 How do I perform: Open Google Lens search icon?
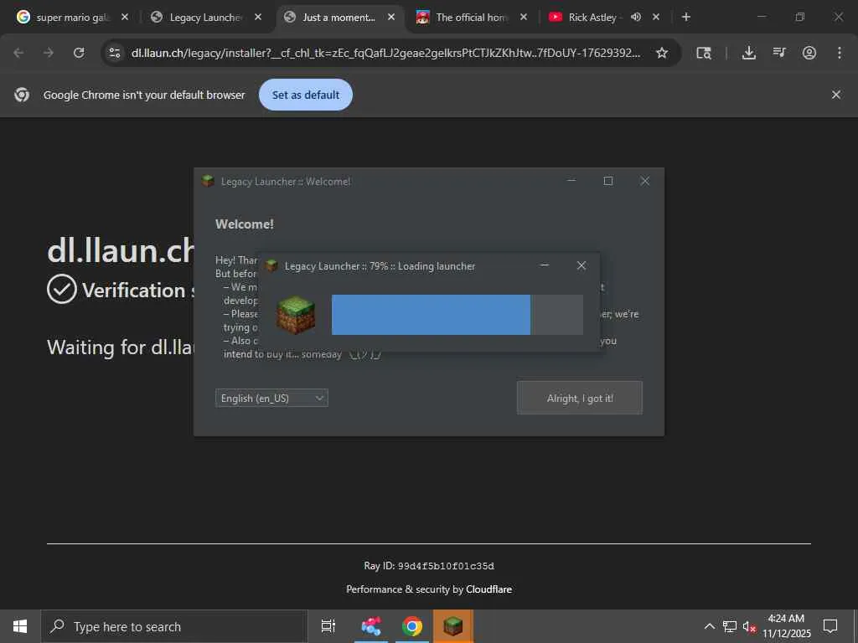(704, 53)
